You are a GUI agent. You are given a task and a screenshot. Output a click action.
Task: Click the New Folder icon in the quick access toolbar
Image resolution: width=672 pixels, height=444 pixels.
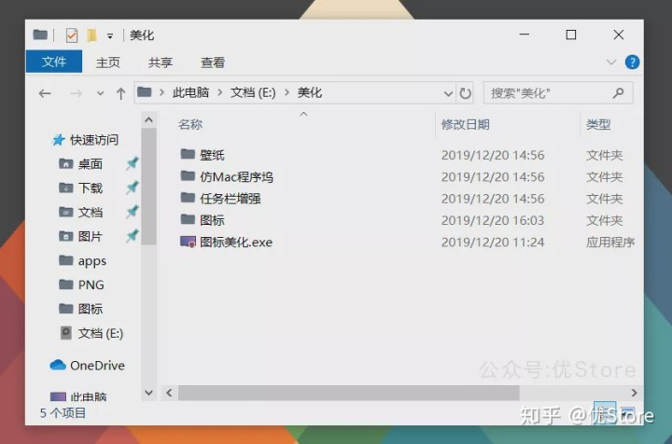91,35
